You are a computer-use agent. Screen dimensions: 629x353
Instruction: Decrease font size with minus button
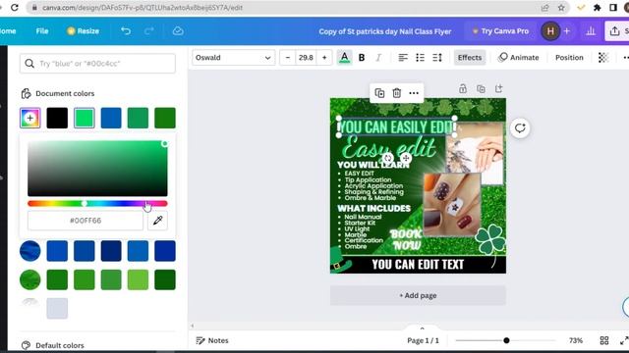(x=288, y=58)
